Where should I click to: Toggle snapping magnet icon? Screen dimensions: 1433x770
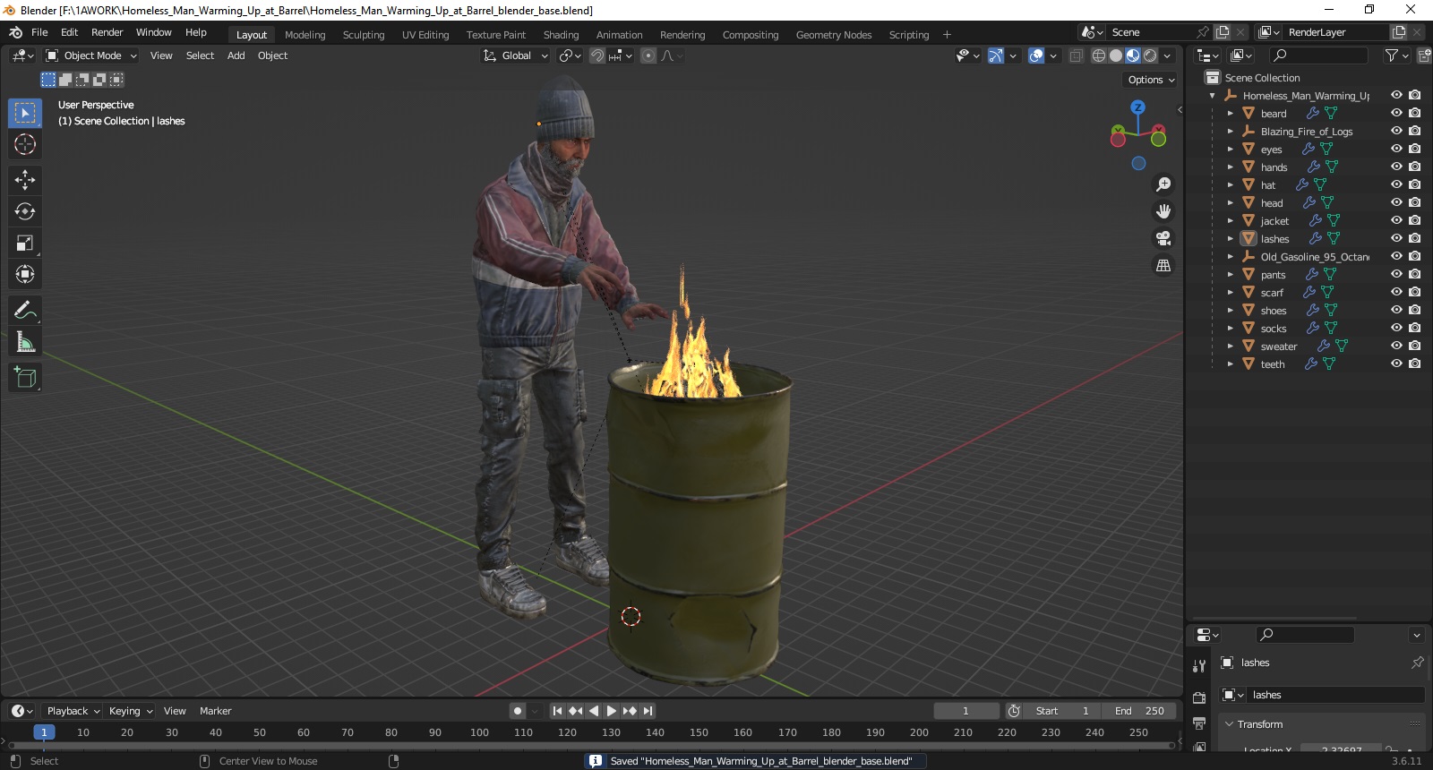point(597,56)
